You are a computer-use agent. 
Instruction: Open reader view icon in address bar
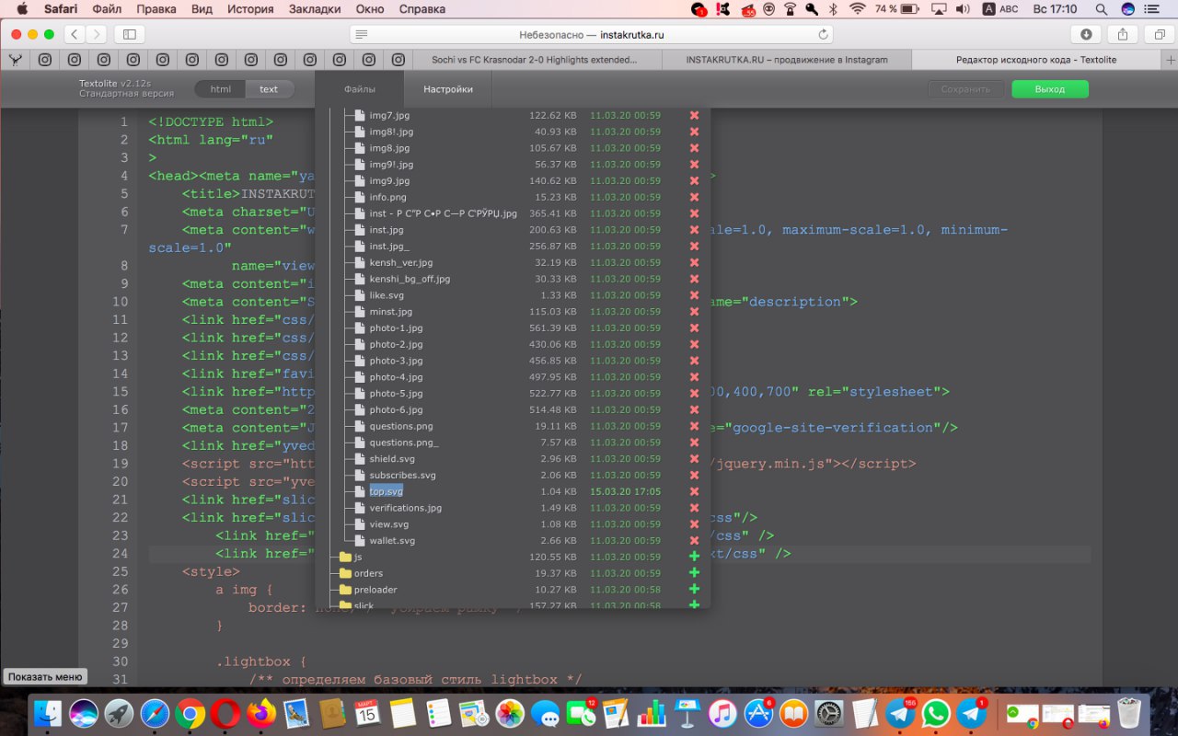(362, 34)
